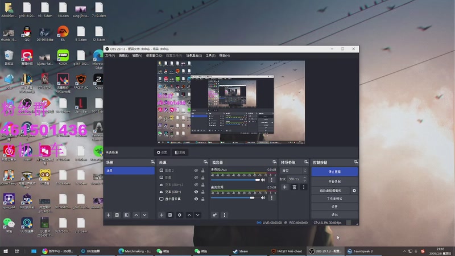Pop out the Controls (控制按钮) dock using its float icon
Viewport: 455px width, 256px height.
pyautogui.click(x=356, y=162)
